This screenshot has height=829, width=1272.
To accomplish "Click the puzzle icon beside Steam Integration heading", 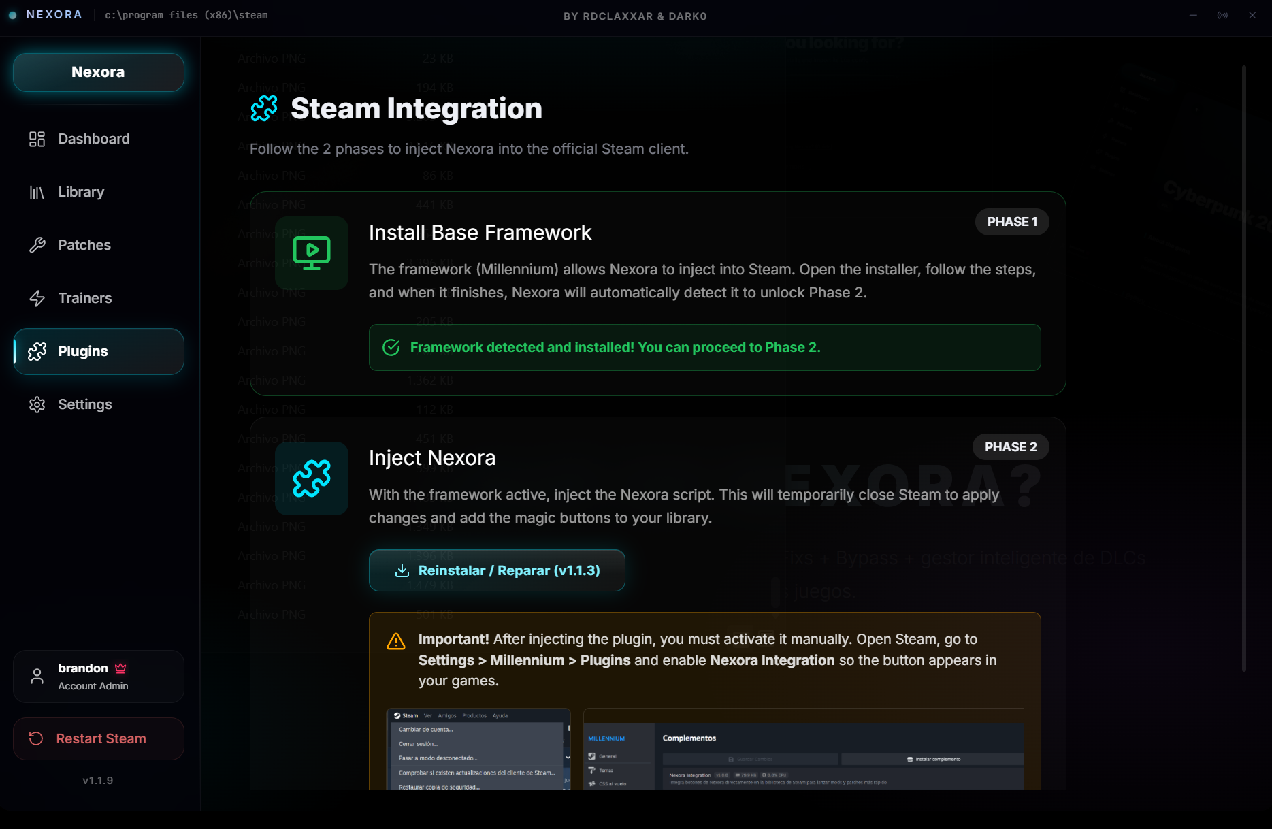I will 264,108.
